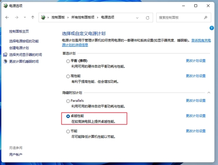
Task: Select the Parallels power plan
Action: (68, 101)
